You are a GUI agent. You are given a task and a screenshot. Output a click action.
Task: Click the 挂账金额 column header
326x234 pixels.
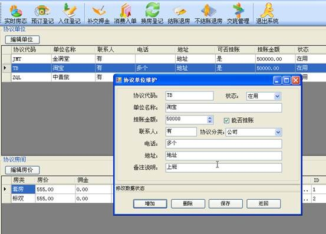tap(275, 50)
